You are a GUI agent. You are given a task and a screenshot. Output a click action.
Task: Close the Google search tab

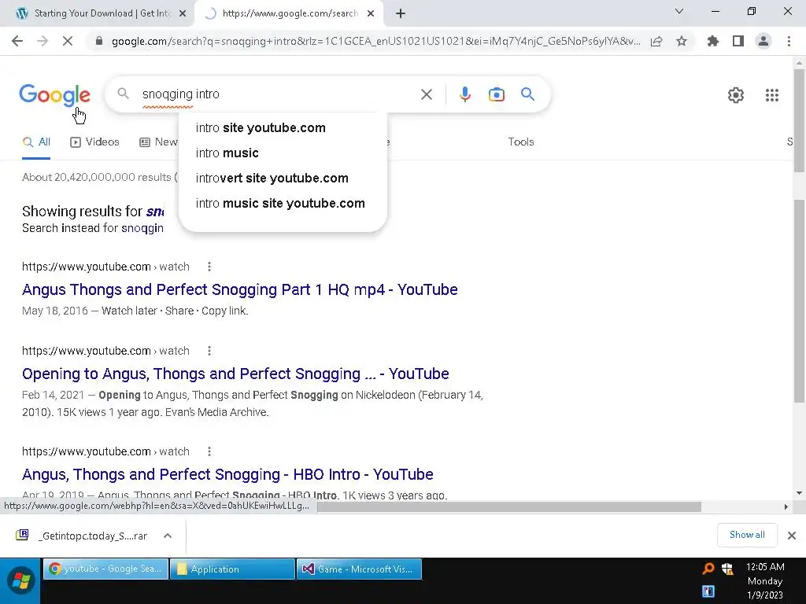click(x=371, y=14)
